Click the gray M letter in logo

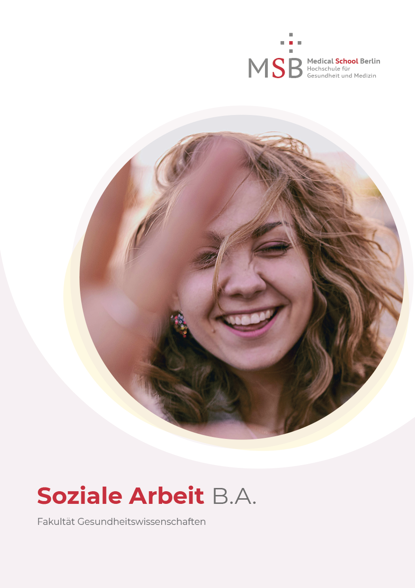[259, 68]
